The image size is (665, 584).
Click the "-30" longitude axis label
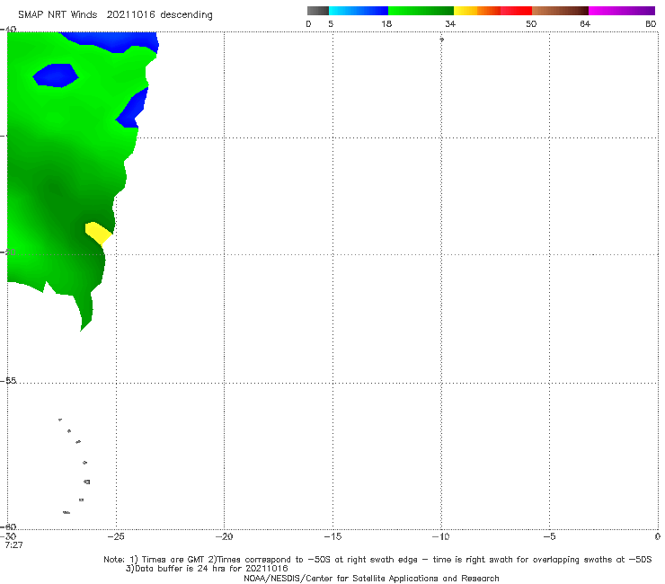(9, 536)
